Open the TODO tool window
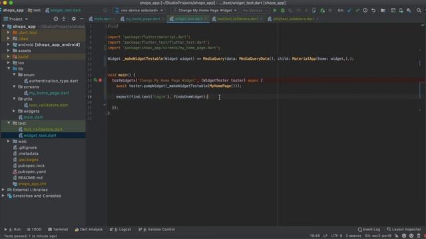Screen dimensions: 426x239 tap(34, 230)
